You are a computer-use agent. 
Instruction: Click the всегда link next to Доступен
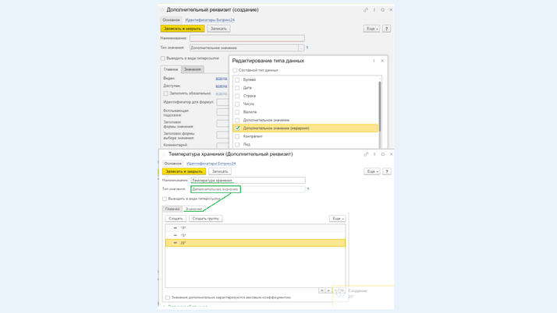point(222,86)
